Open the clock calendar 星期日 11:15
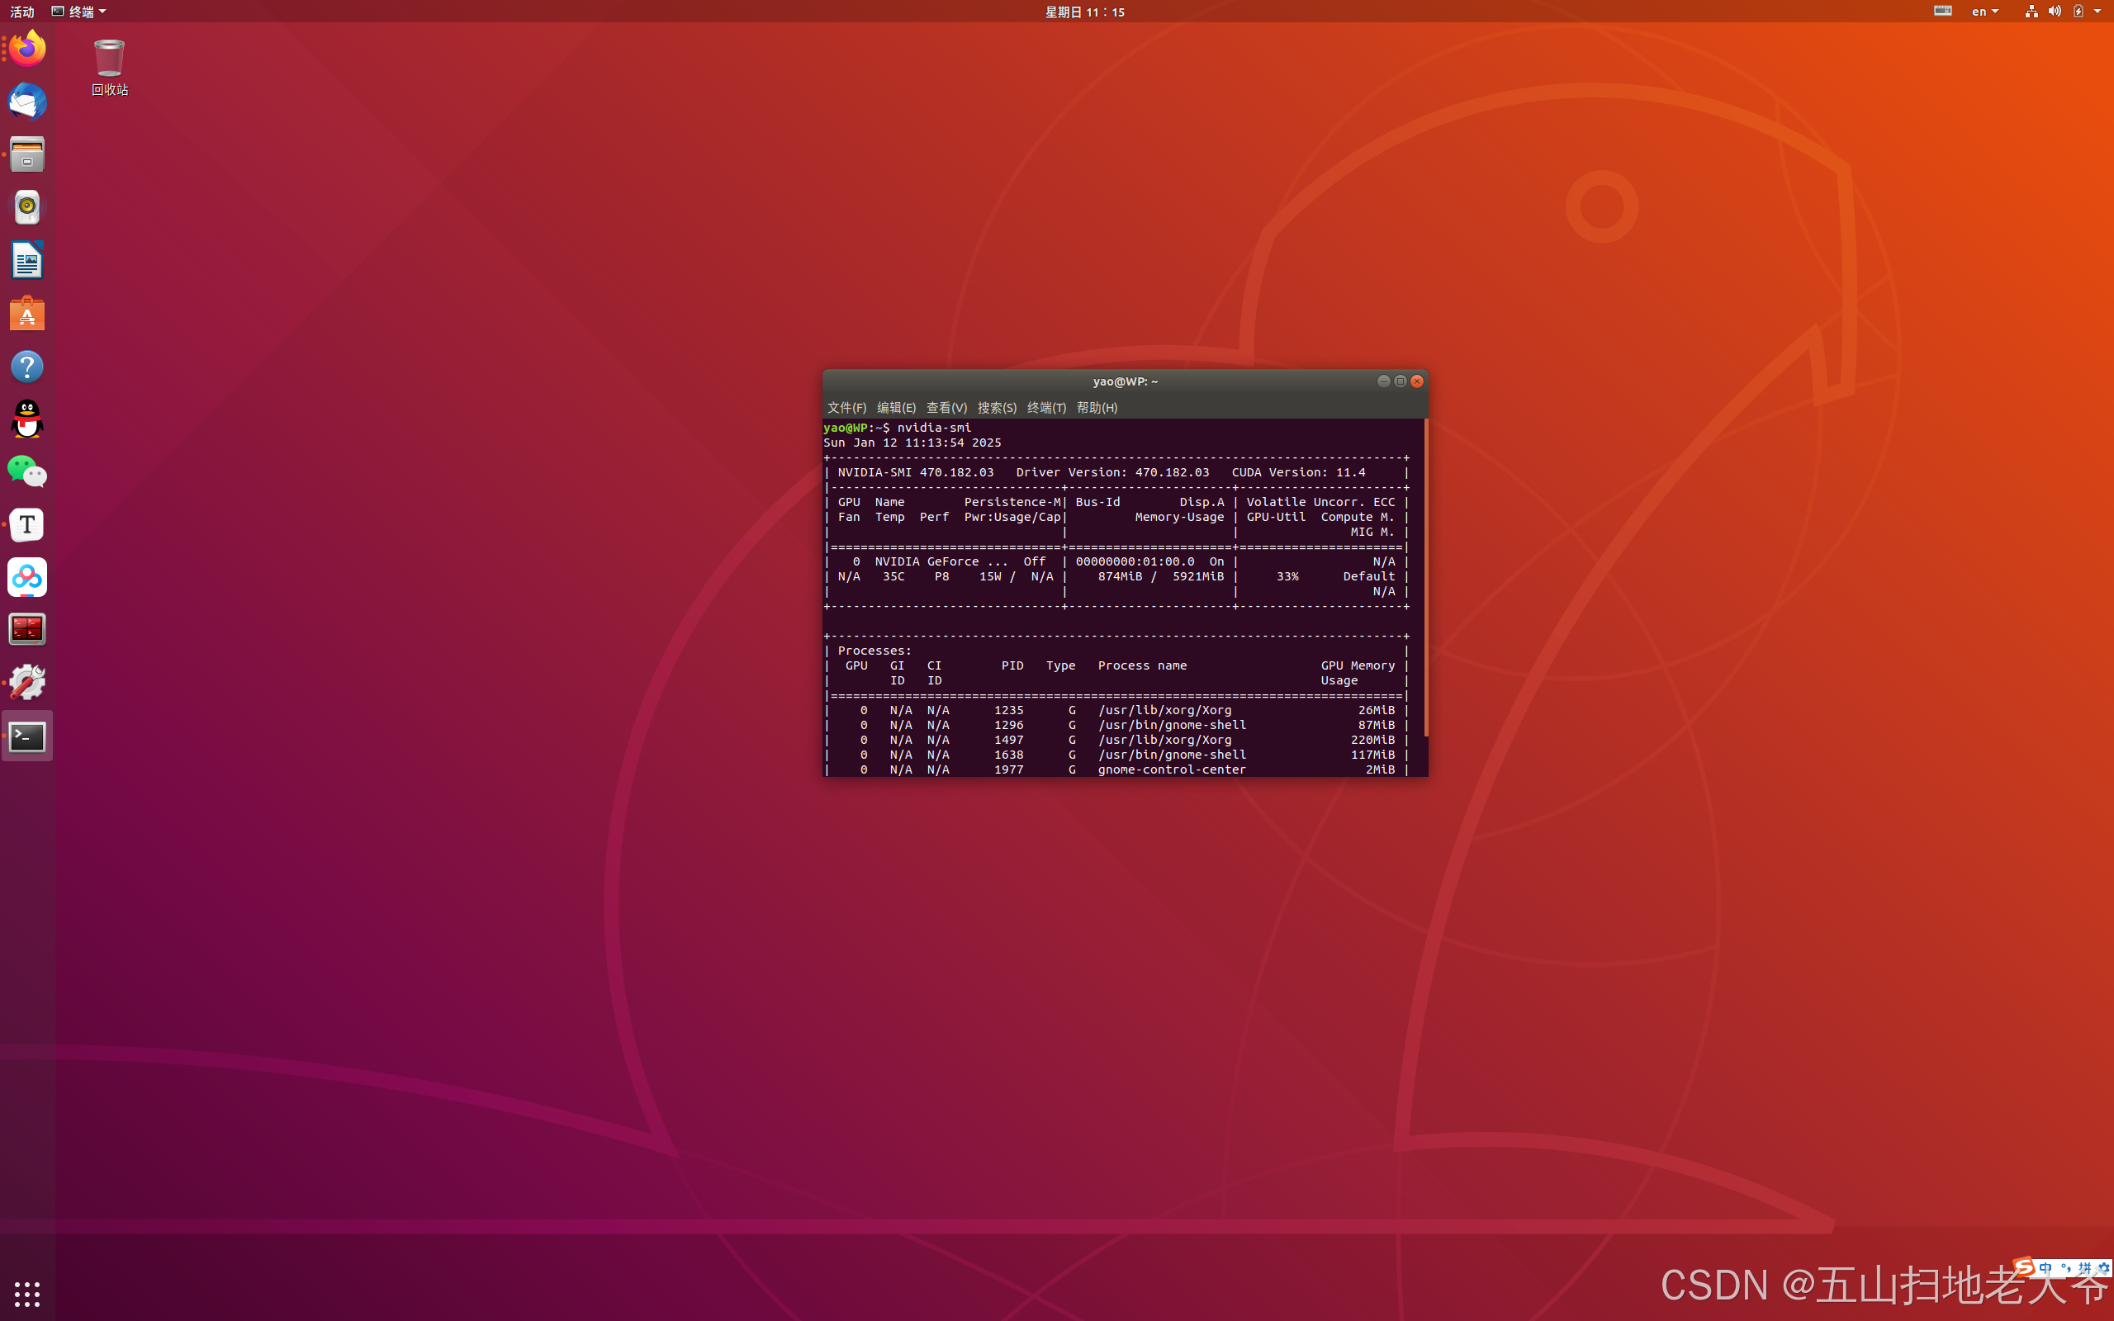The width and height of the screenshot is (2114, 1321). pos(1084,12)
